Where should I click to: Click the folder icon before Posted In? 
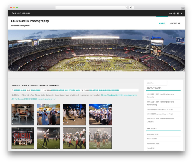point(42,90)
